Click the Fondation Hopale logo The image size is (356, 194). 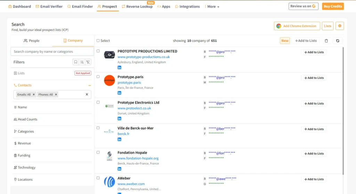click(110, 156)
